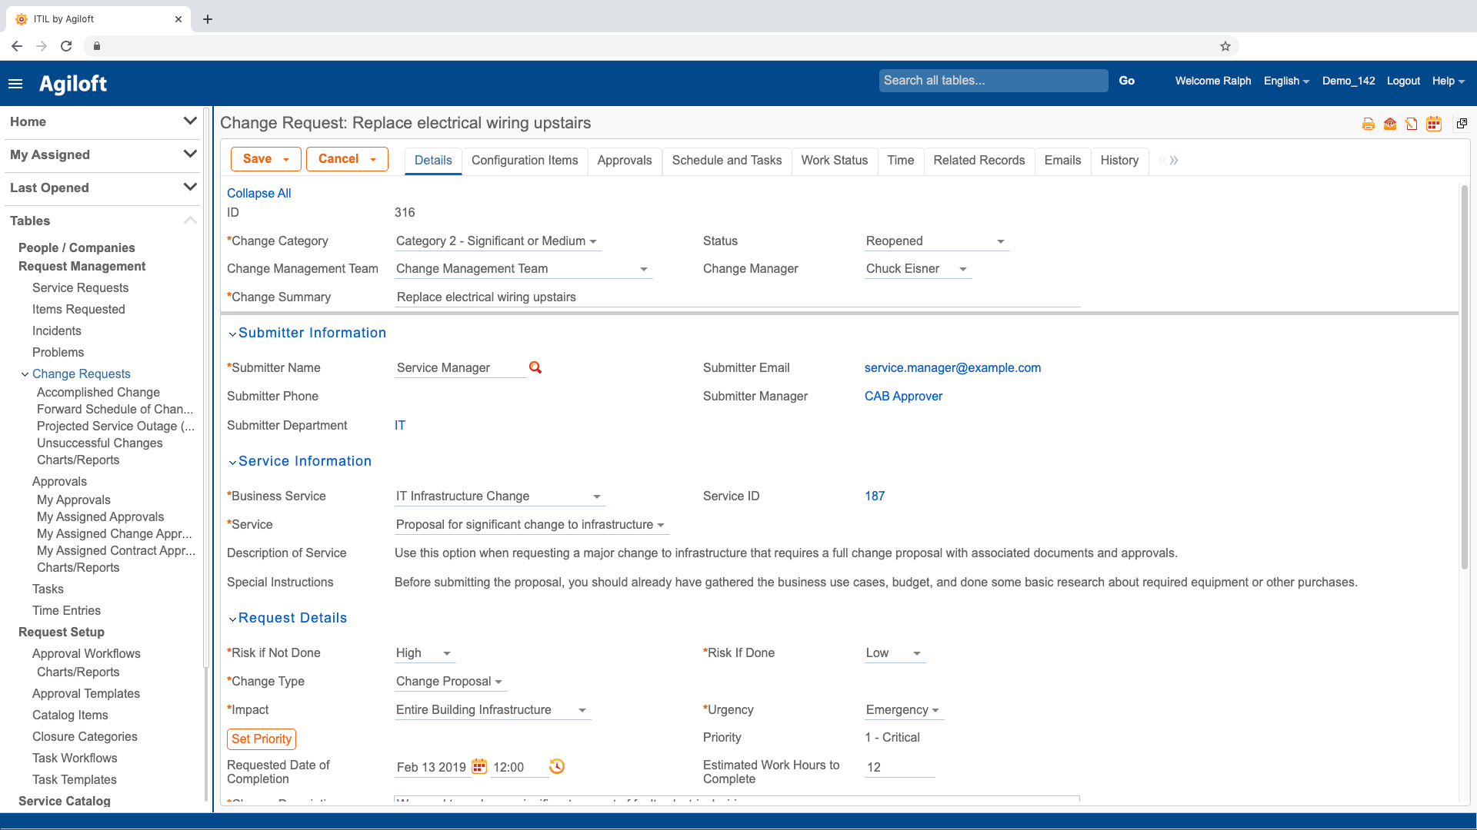Open the Requested Date calendar picker
Screen dimensions: 1477x830
point(479,766)
